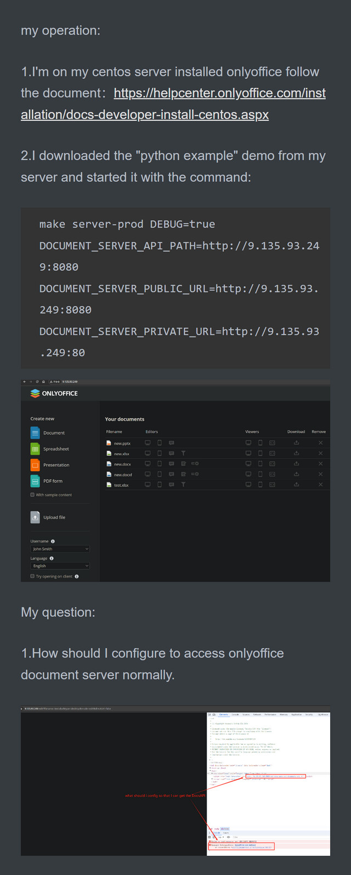Create a new Presentation
Image resolution: width=351 pixels, height=875 pixels.
(50, 465)
